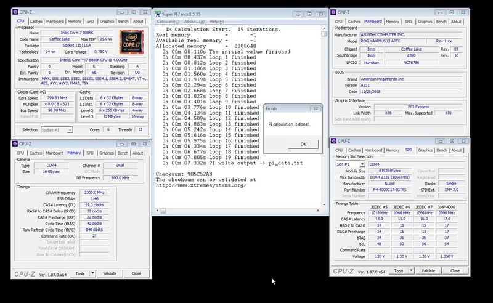Click Close in the Memory window
The width and height of the screenshot is (493, 303).
click(x=136, y=273)
